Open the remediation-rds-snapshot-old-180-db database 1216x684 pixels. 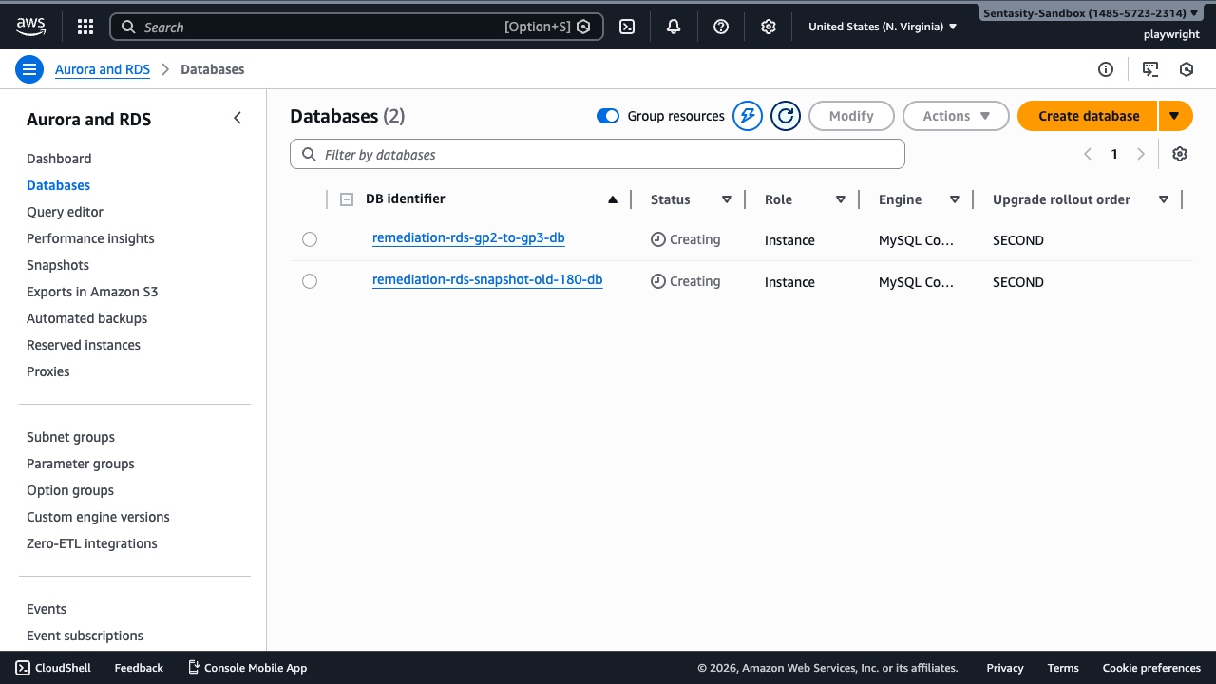487,279
